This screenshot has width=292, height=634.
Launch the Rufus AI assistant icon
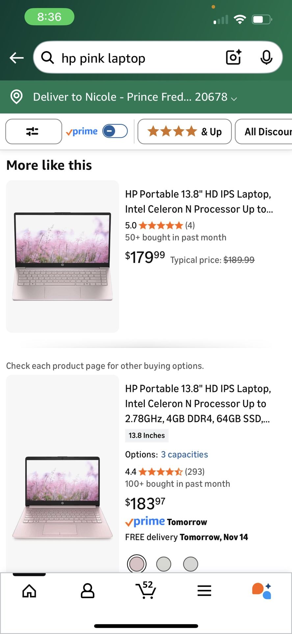click(262, 591)
